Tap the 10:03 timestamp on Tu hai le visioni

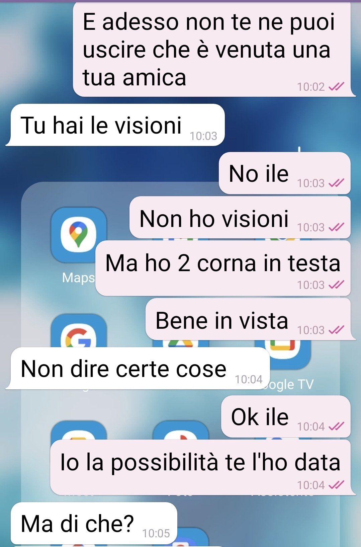click(x=203, y=136)
